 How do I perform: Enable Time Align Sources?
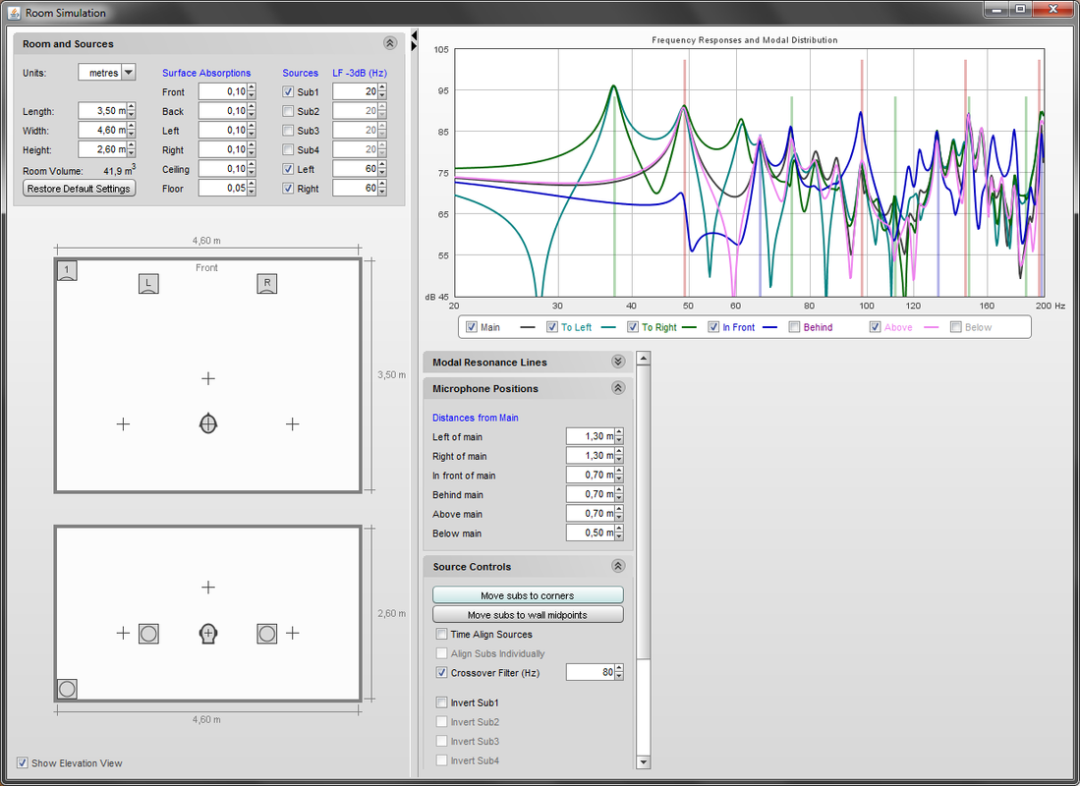point(441,634)
